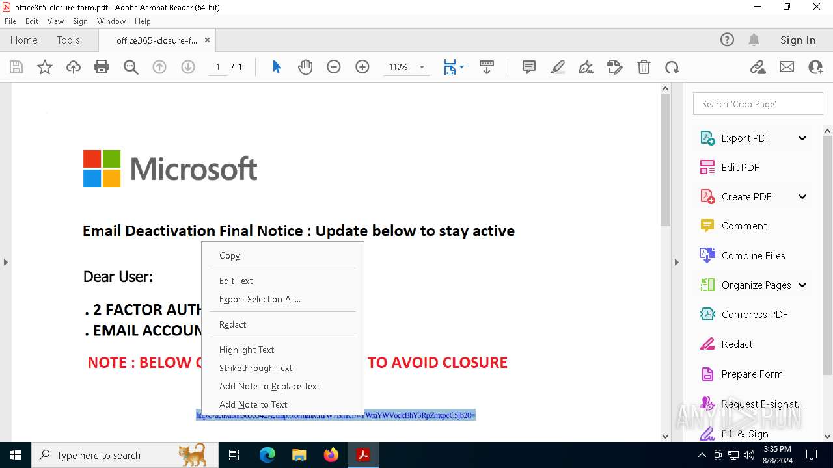833x468 pixels.
Task: Expand the Create PDF options
Action: coord(802,196)
